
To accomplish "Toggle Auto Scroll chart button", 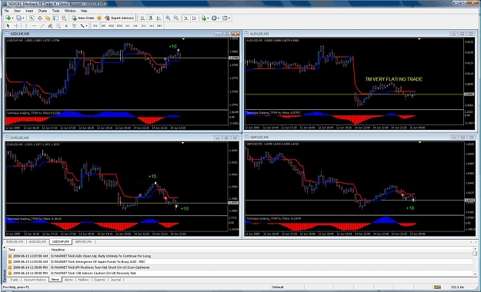I will point(186,18).
